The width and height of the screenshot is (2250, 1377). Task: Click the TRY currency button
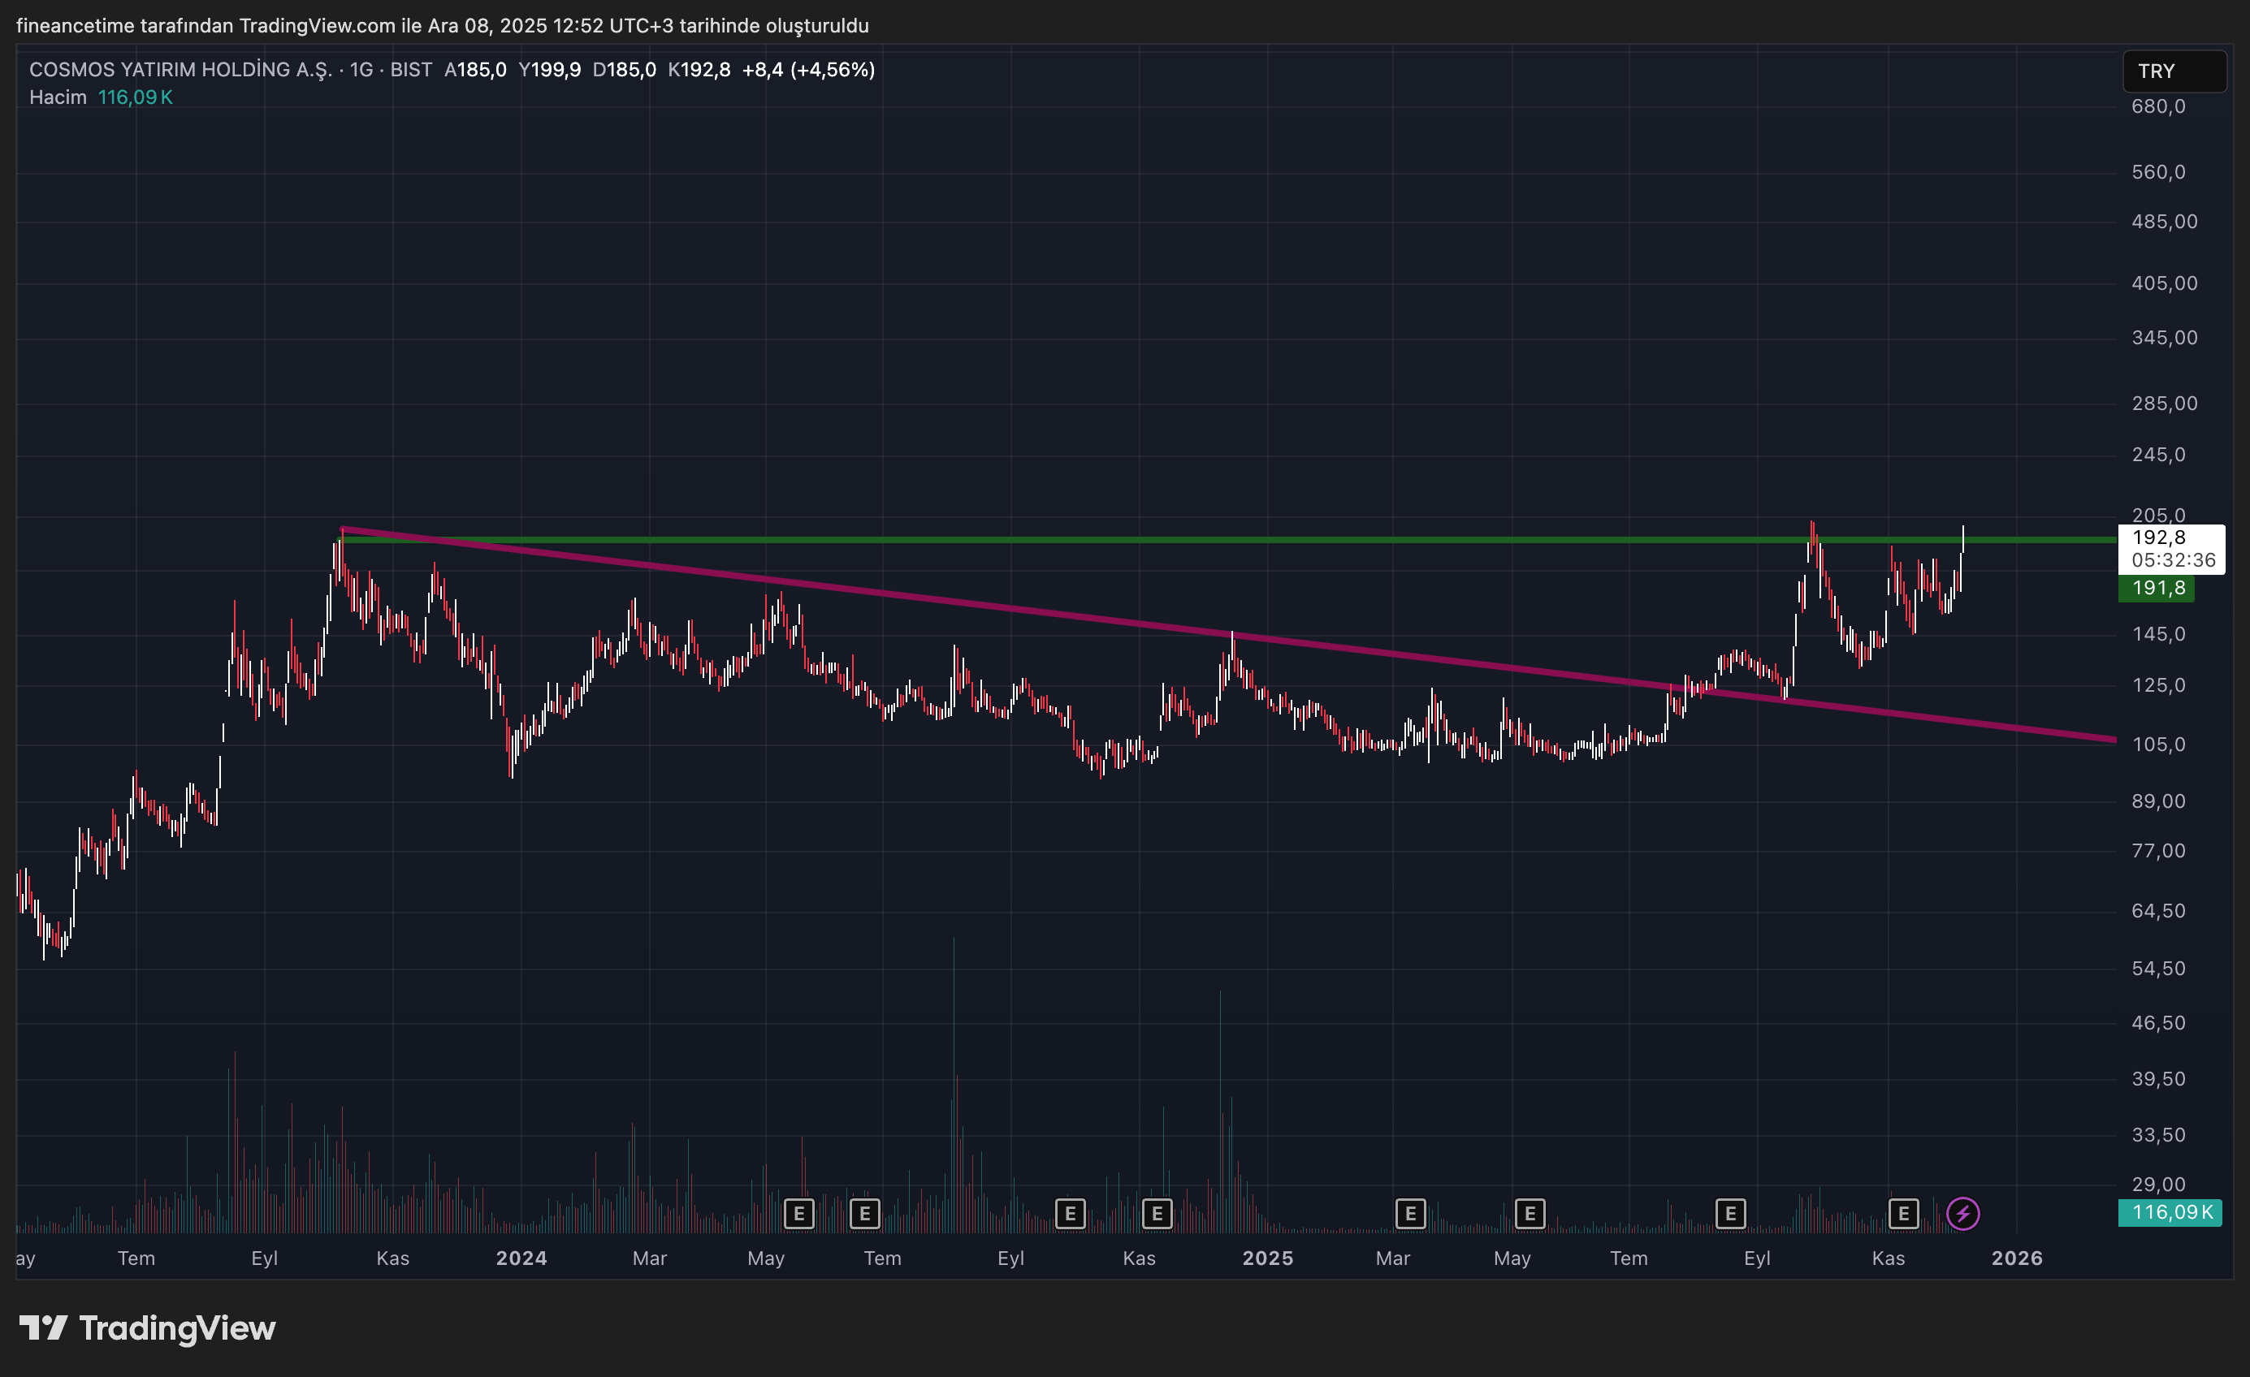tap(2174, 71)
